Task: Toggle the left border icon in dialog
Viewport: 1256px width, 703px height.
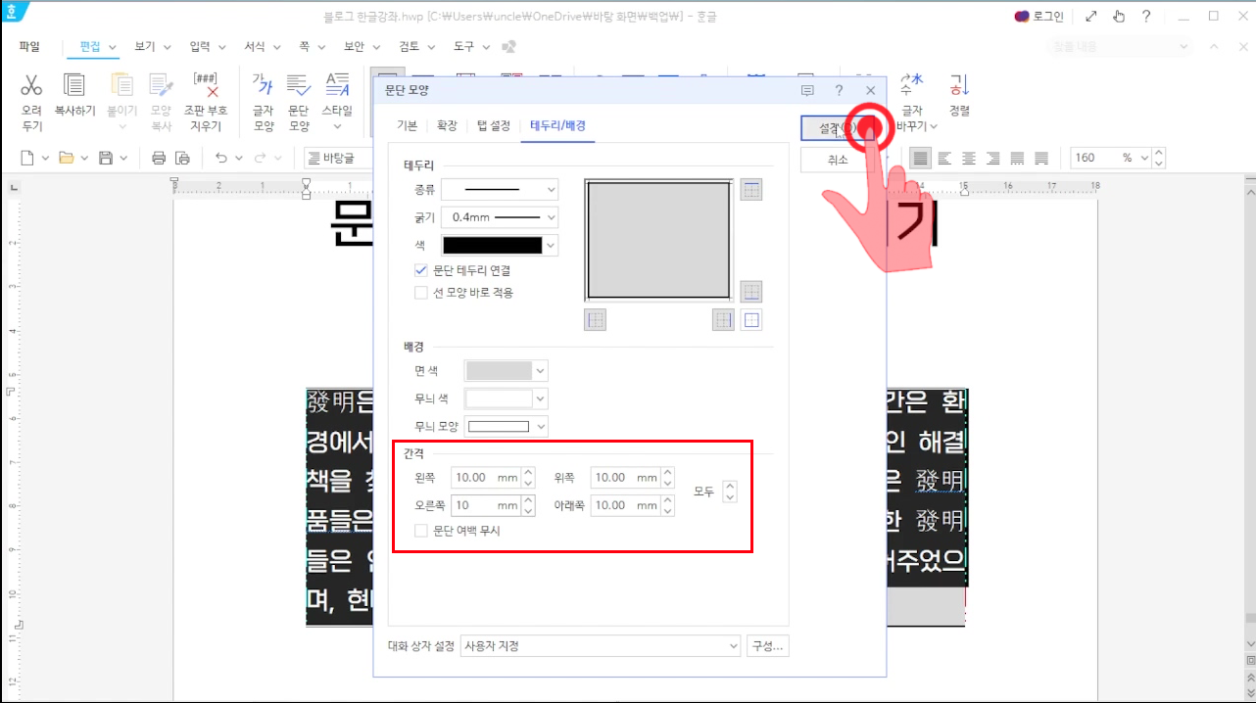Action: (x=595, y=319)
